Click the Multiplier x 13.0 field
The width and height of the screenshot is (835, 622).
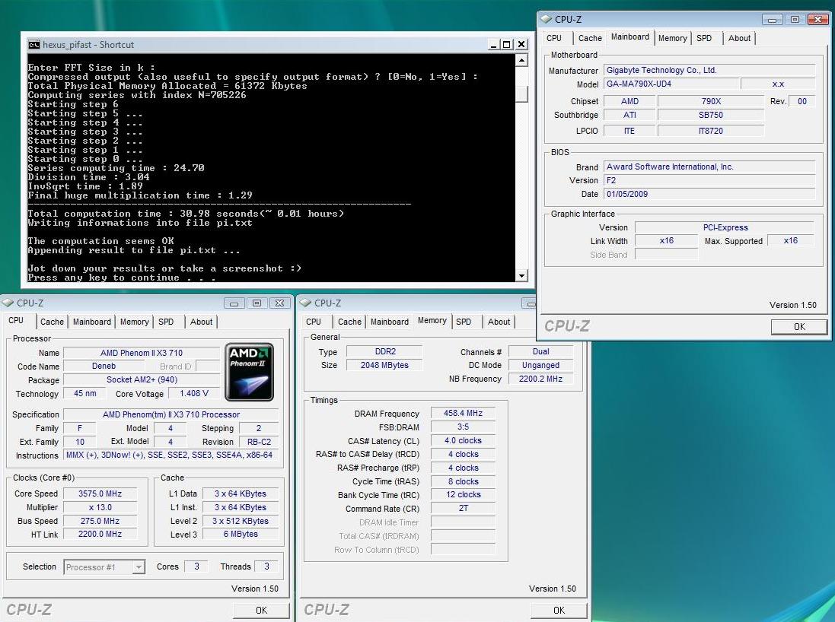[x=100, y=508]
